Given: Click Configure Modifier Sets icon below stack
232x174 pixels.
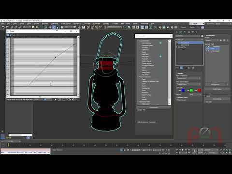Looking at the screenshot, I should coord(193,68).
